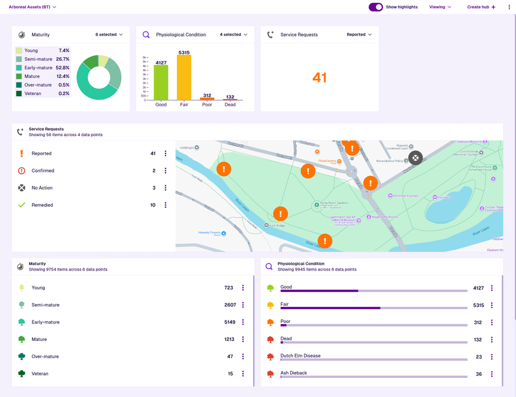This screenshot has height=397, width=516.
Task: Click the Reported exclamation icon
Action: [22, 153]
